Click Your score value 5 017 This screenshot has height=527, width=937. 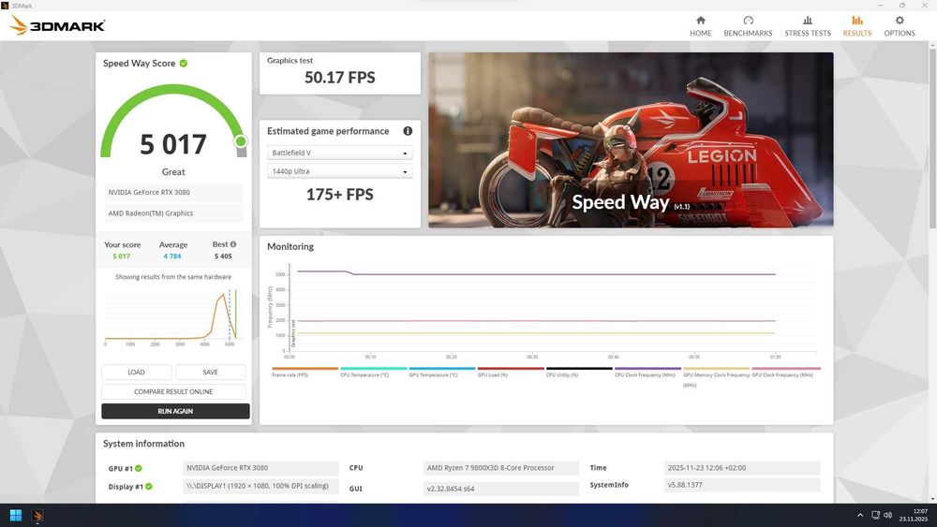pyautogui.click(x=121, y=256)
